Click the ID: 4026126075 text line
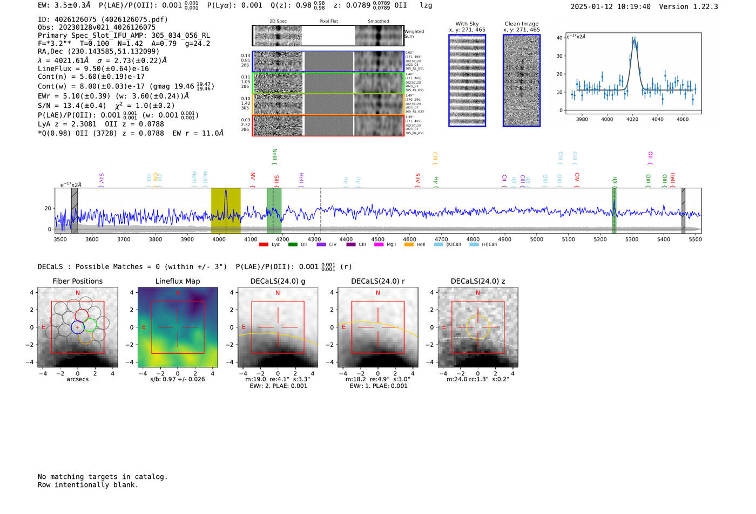The height and width of the screenshot is (514, 756). tap(103, 19)
